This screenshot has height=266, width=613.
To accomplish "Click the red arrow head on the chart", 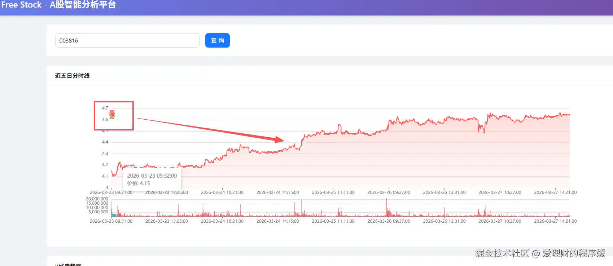I will coord(280,139).
